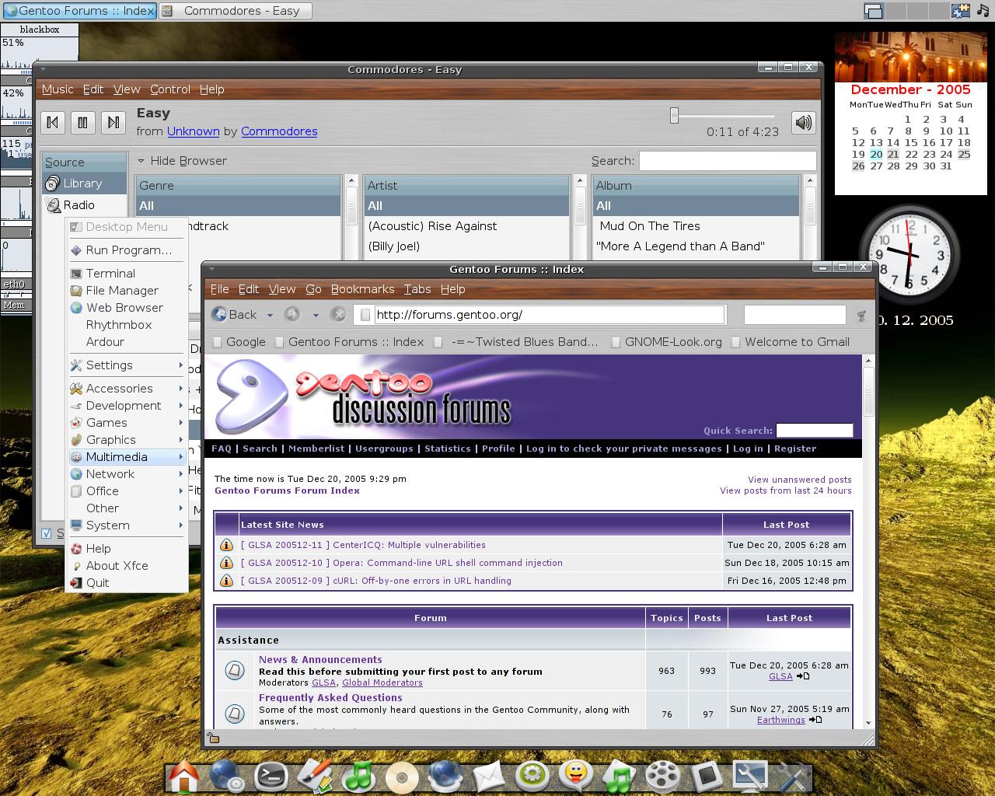Choose Quit from desktop menu

pos(127,583)
